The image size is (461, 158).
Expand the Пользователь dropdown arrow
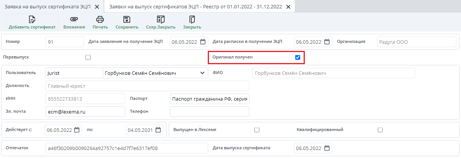click(202, 73)
